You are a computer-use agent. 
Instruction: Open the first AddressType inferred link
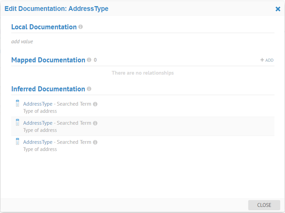coord(38,104)
